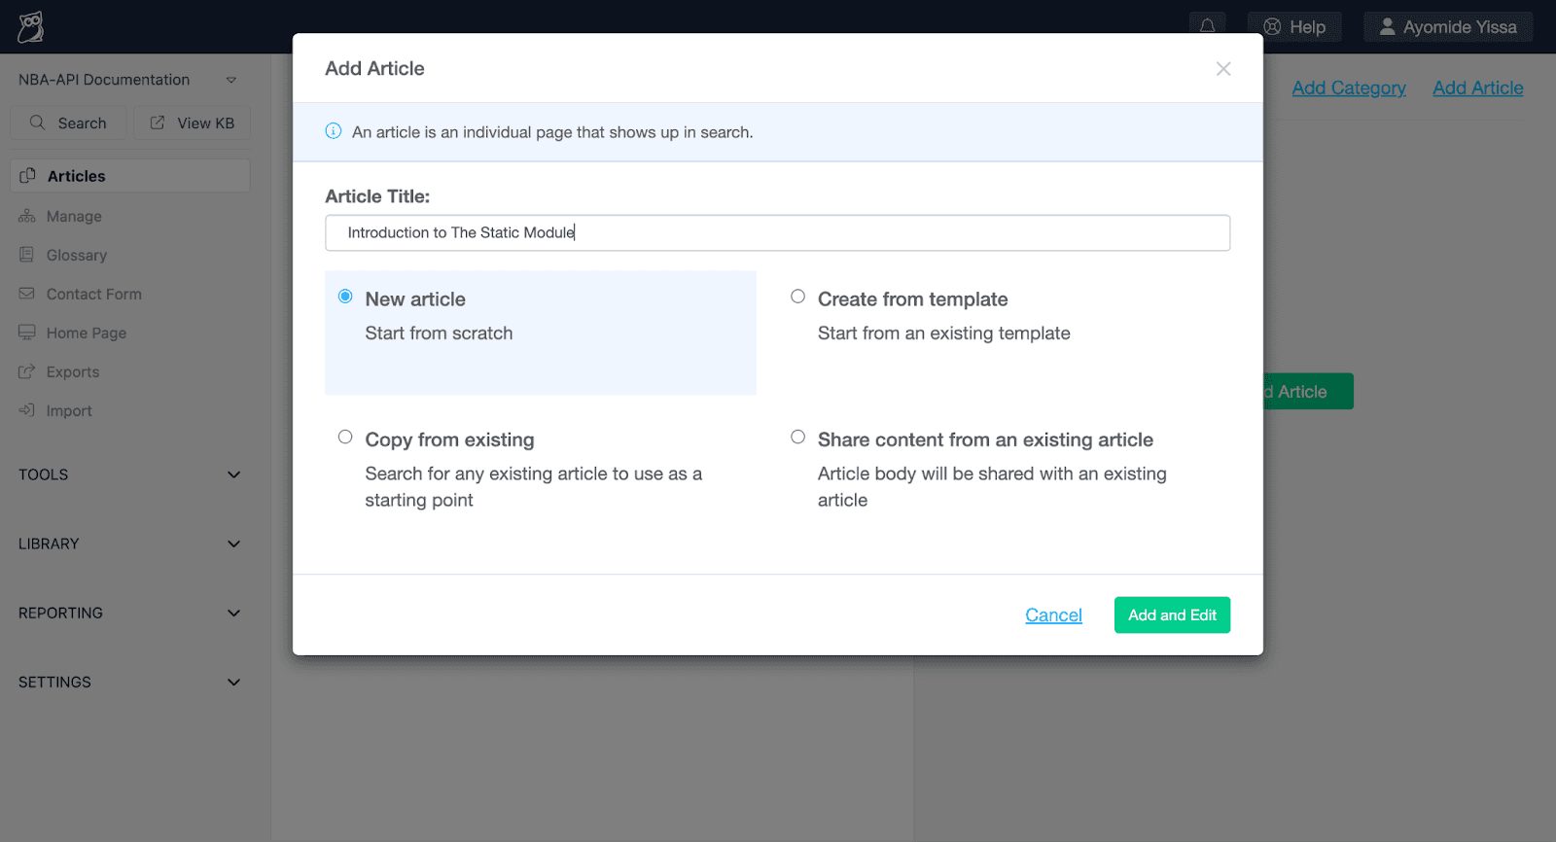
Task: Select the New article radio button
Action: coord(345,297)
